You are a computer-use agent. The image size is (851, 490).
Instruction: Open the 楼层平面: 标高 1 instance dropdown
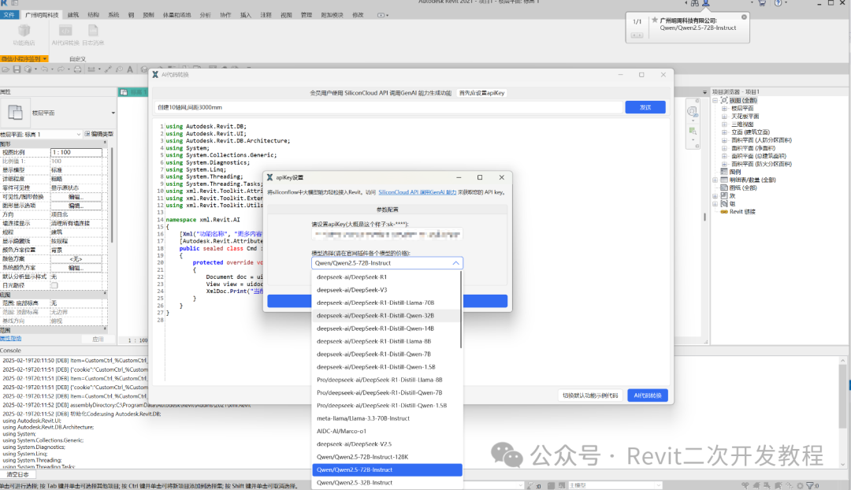tap(79, 134)
